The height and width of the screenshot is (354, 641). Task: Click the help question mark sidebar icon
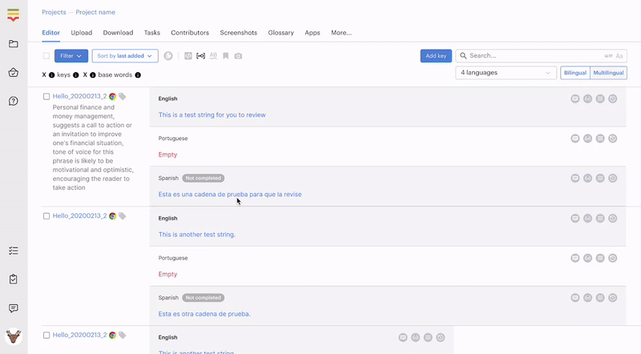point(14,101)
